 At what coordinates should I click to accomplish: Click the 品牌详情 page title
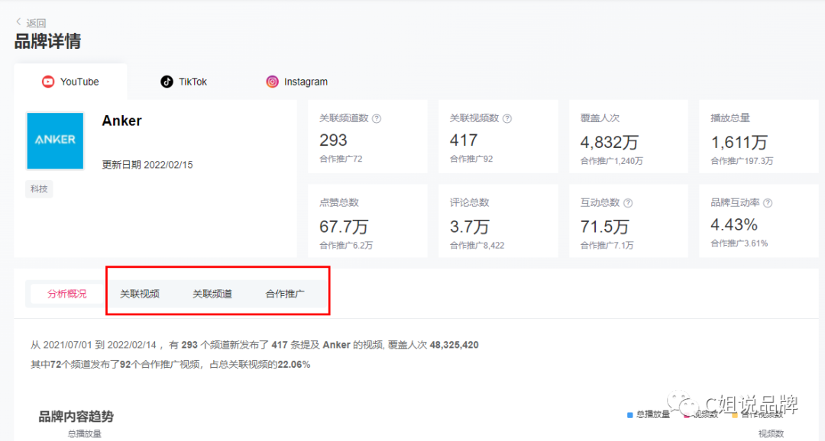click(47, 41)
